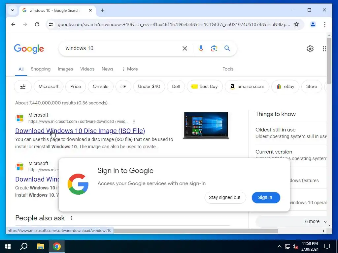Apply the amazon.com filter chip
The image size is (338, 253).
coord(247,87)
